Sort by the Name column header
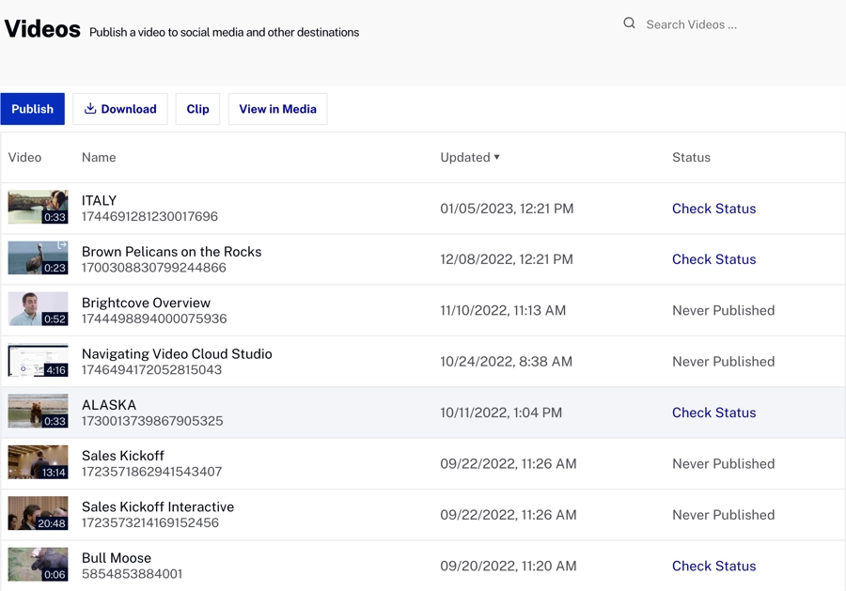 coord(99,157)
